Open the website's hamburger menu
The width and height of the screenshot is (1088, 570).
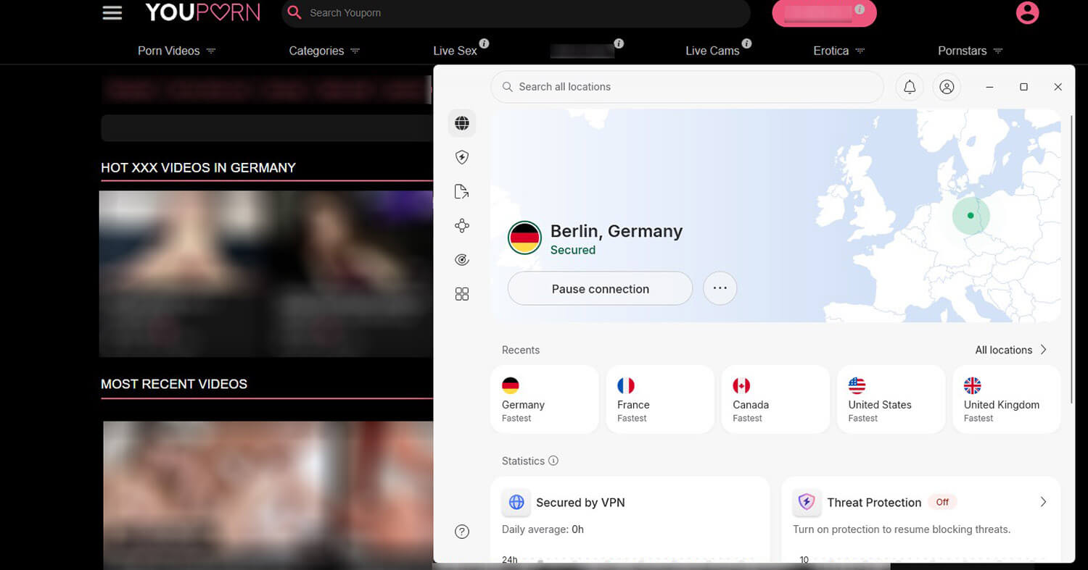pyautogui.click(x=112, y=12)
